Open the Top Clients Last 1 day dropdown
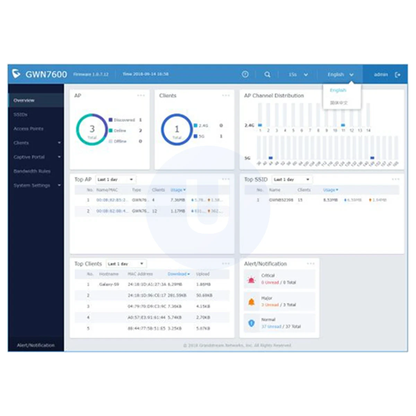416x416 pixels. (x=125, y=264)
